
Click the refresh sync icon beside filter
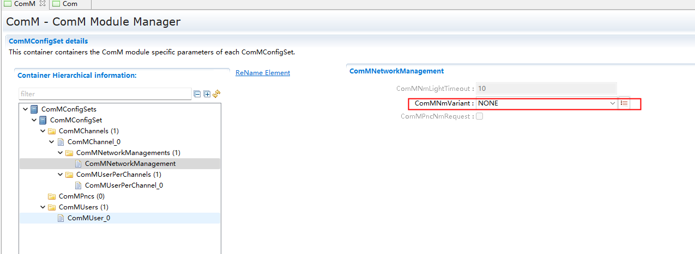pyautogui.click(x=216, y=94)
